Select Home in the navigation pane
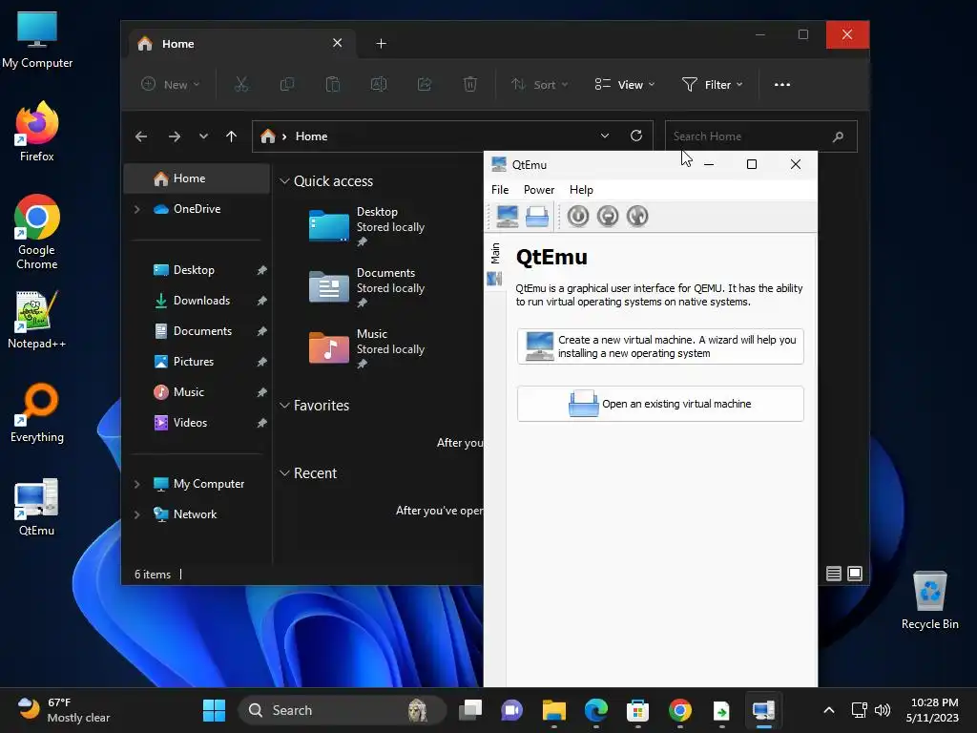Image resolution: width=977 pixels, height=733 pixels. [197, 178]
